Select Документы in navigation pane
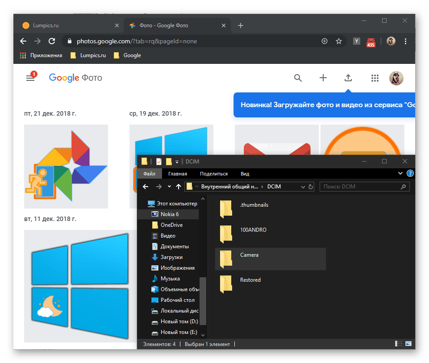 click(x=170, y=246)
